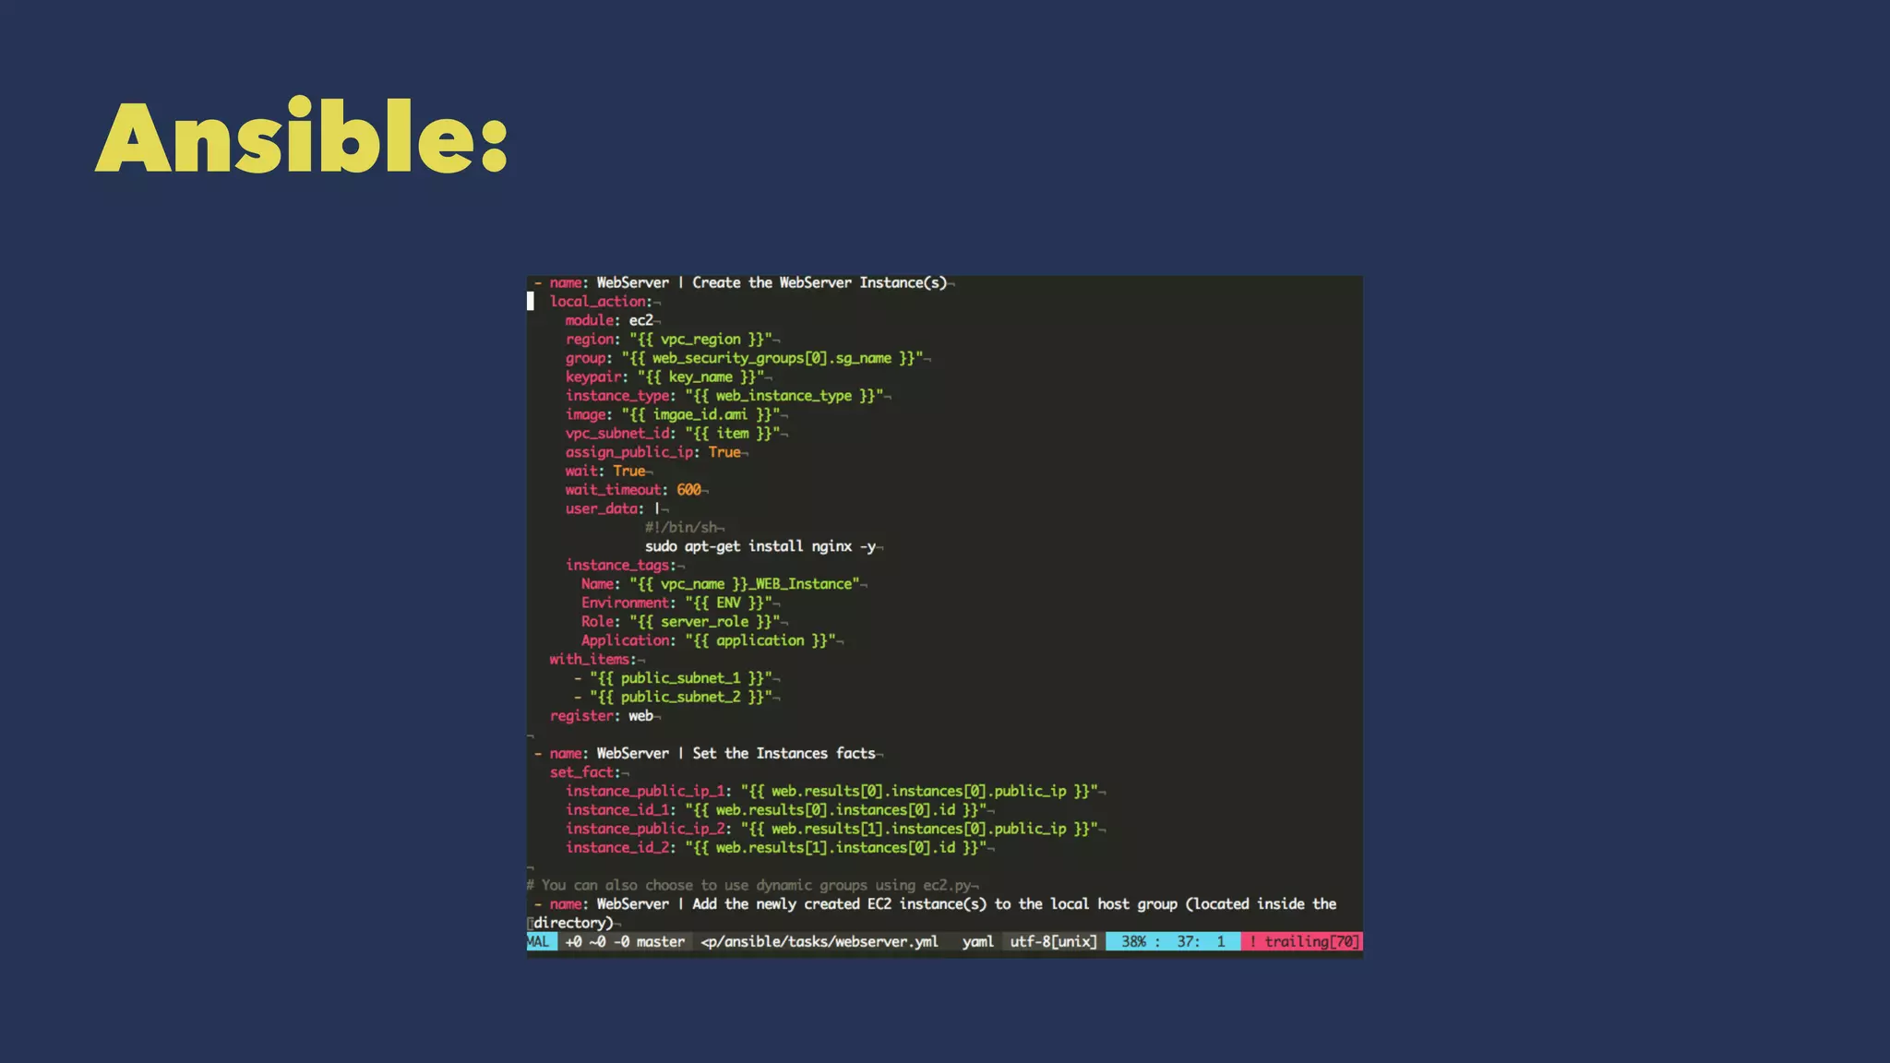1890x1063 pixels.
Task: Select the 'group: web_security_groups[0].sg_name' line
Action: (748, 358)
